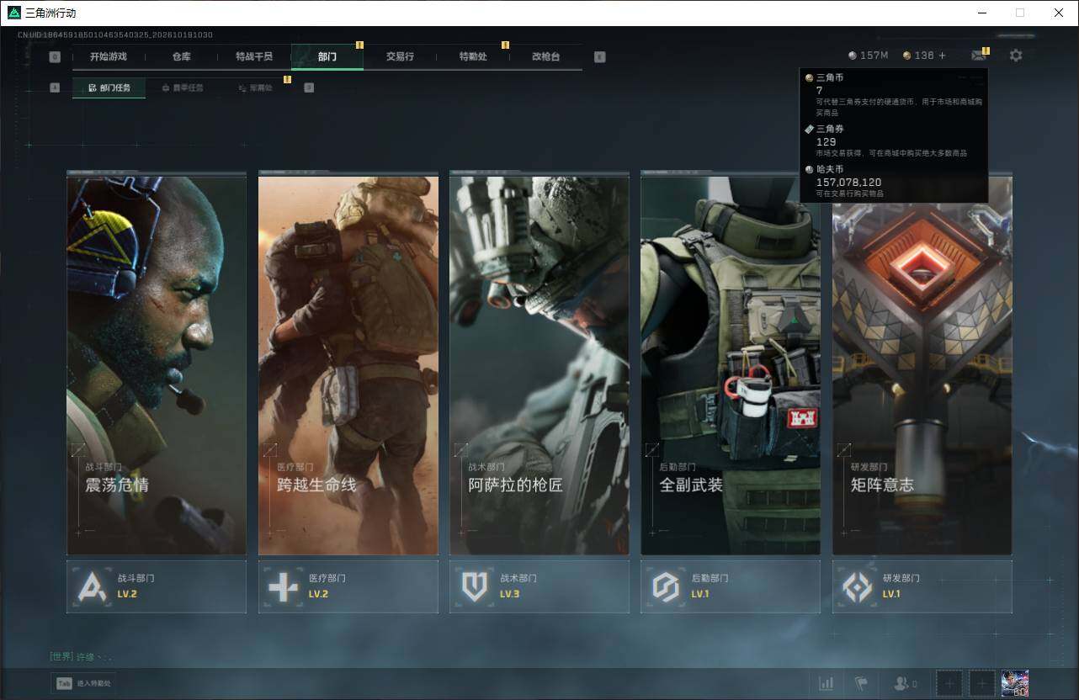The height and width of the screenshot is (700, 1079).
Task: Open the mail envelope icon
Action: 978,56
